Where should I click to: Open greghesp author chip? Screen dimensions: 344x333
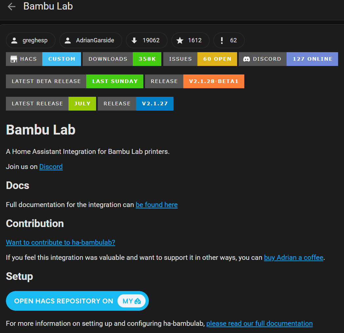point(30,40)
